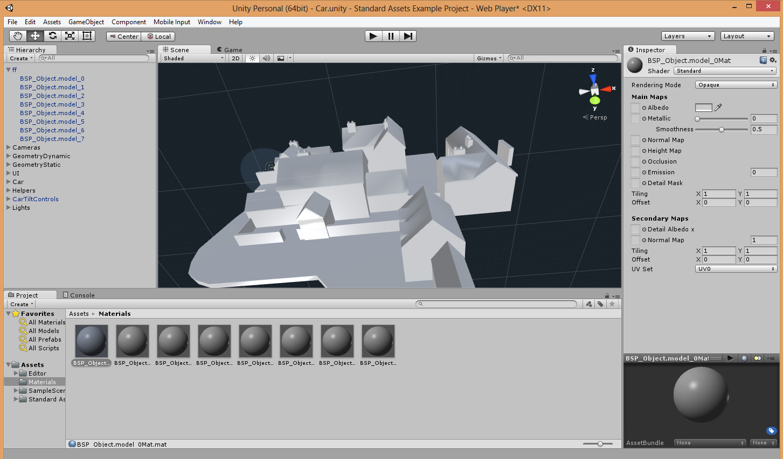
Task: Switch Persp projection on gizmo
Action: coord(595,117)
